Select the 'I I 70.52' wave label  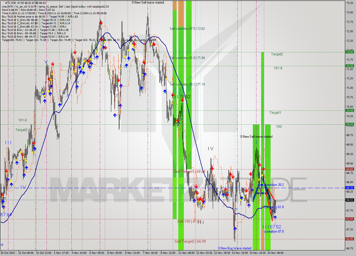[182, 97]
